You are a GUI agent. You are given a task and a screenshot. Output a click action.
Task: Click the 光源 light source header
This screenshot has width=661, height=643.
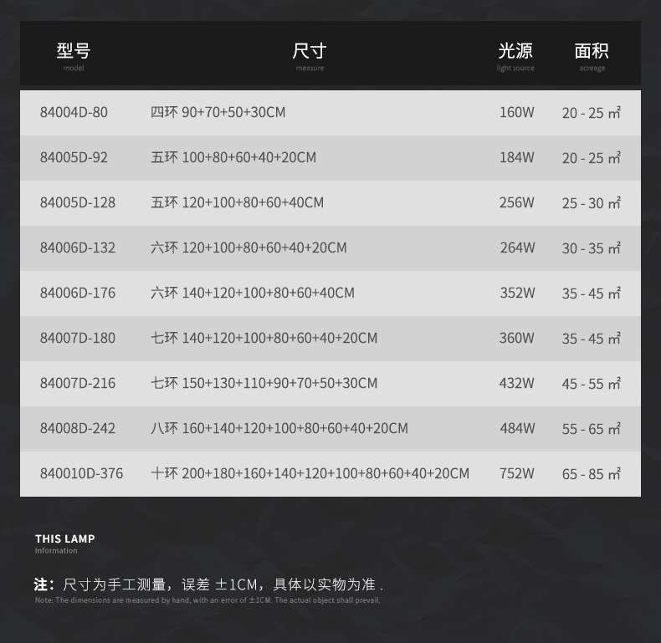point(515,55)
